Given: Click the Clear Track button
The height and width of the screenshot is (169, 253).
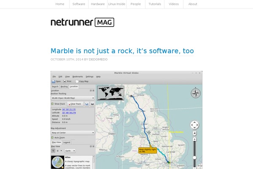Looking at the screenshot, I should click(x=75, y=104).
